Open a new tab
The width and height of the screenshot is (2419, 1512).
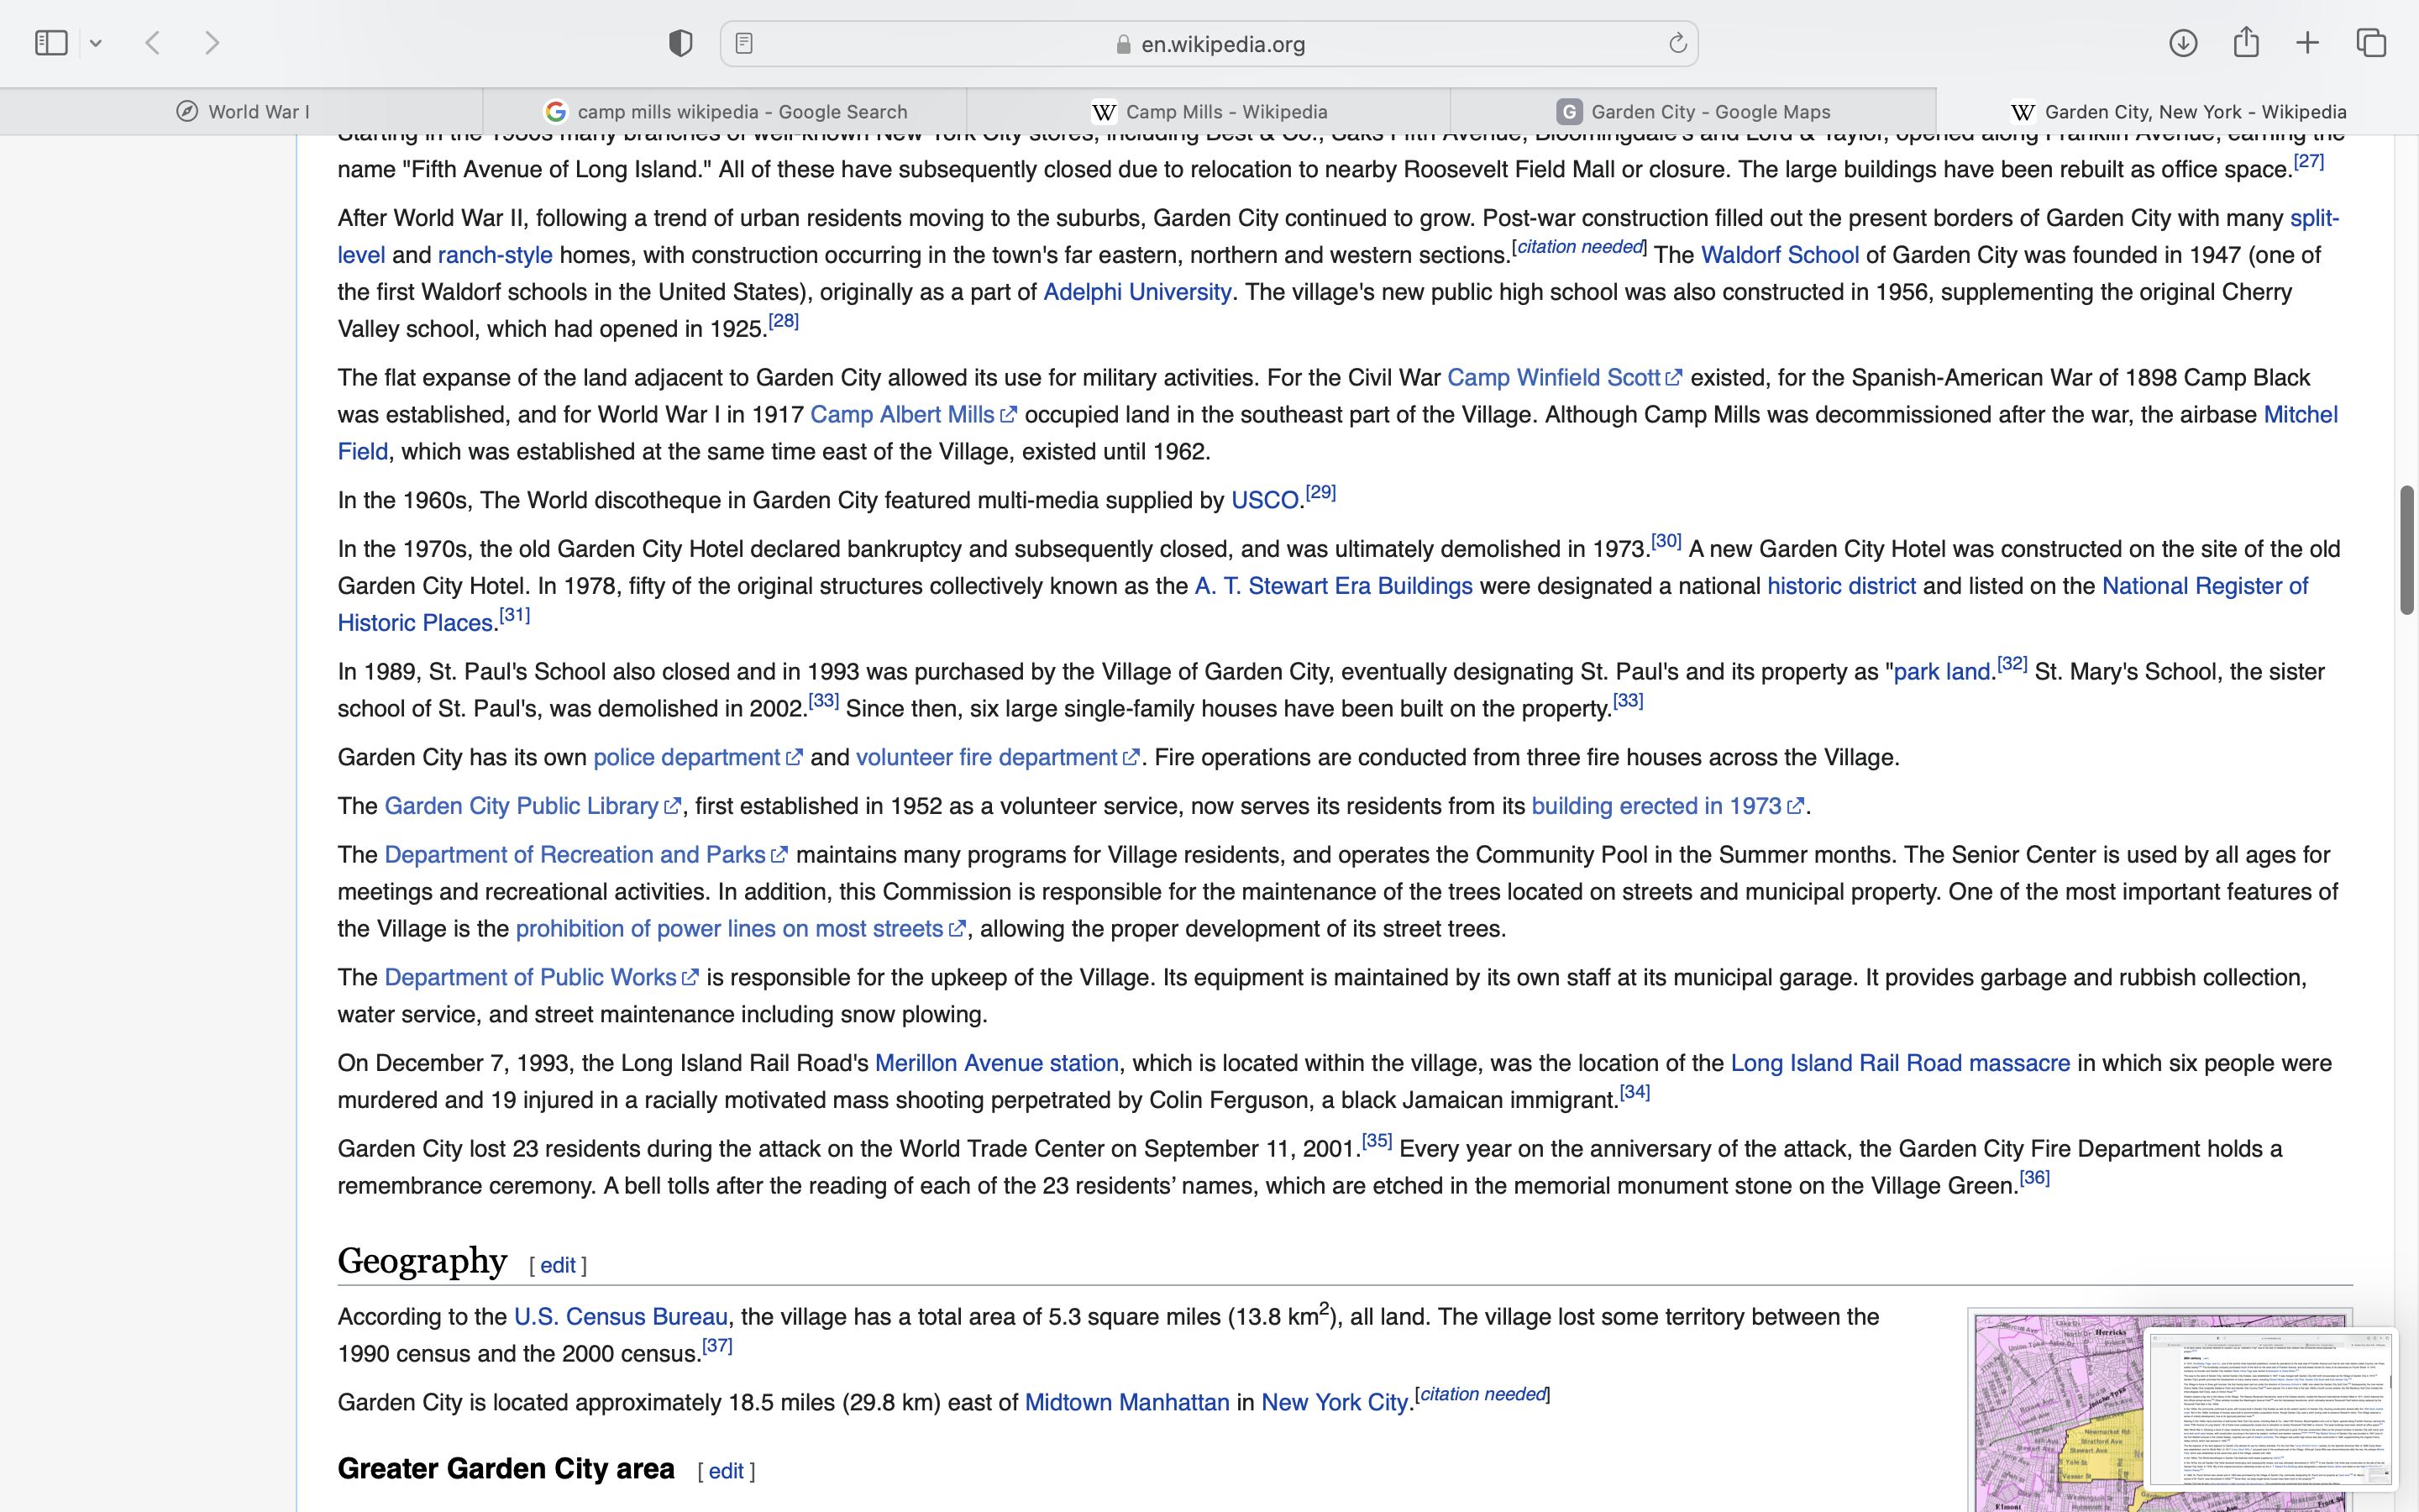click(x=2308, y=43)
